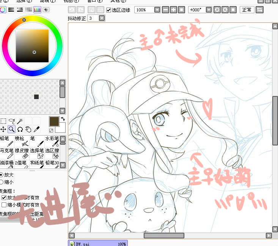Choose the 和纸笔 brush

click(x=37, y=164)
